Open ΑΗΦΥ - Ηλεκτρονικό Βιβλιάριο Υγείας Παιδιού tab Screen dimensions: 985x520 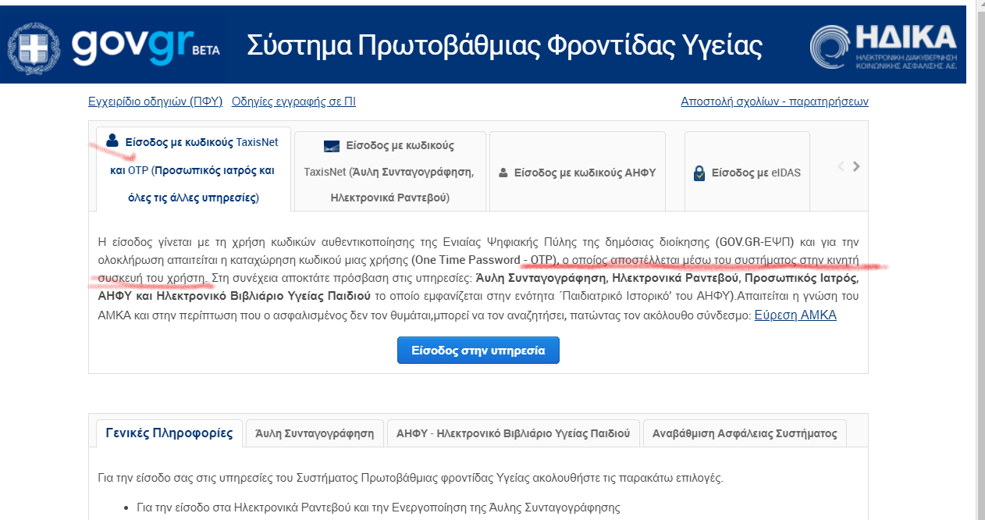(x=513, y=434)
